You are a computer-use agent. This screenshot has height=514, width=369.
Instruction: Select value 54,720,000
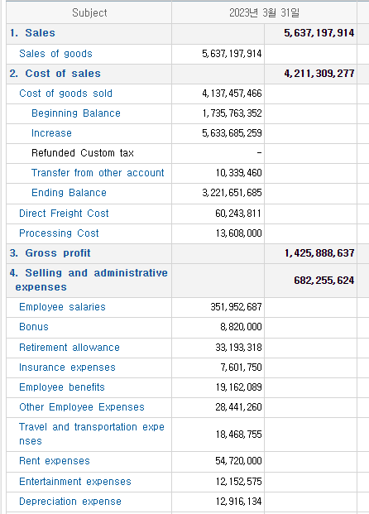pyautogui.click(x=238, y=461)
